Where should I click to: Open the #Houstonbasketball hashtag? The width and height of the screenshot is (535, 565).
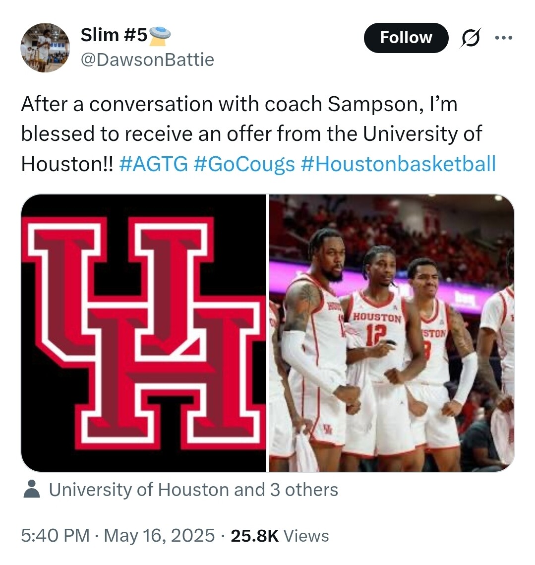398,164
